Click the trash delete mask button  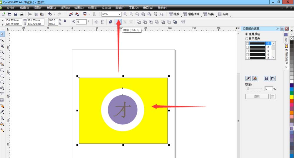click(273, 97)
